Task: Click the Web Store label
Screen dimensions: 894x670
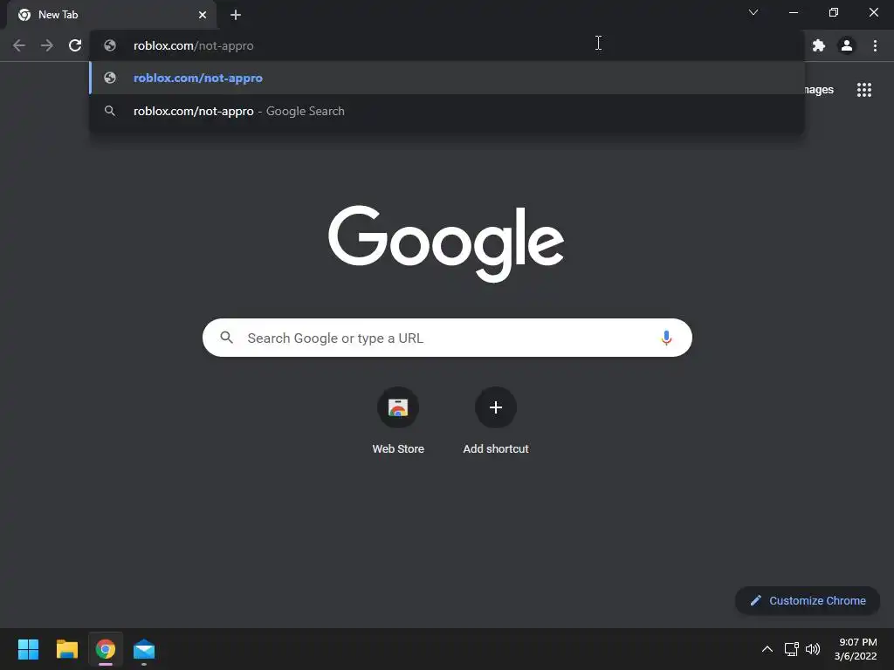Action: [398, 449]
